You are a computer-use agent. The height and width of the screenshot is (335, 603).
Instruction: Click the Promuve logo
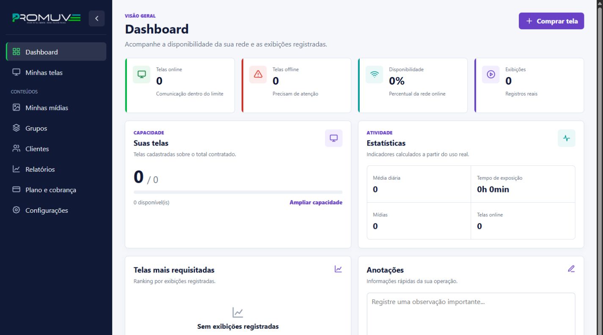[x=47, y=18]
